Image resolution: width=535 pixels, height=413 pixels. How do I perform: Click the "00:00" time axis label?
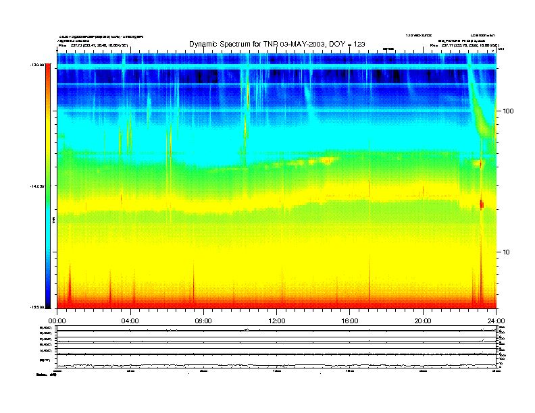coord(57,321)
